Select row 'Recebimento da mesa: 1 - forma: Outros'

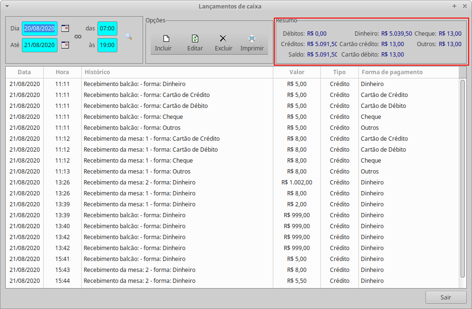232,171
